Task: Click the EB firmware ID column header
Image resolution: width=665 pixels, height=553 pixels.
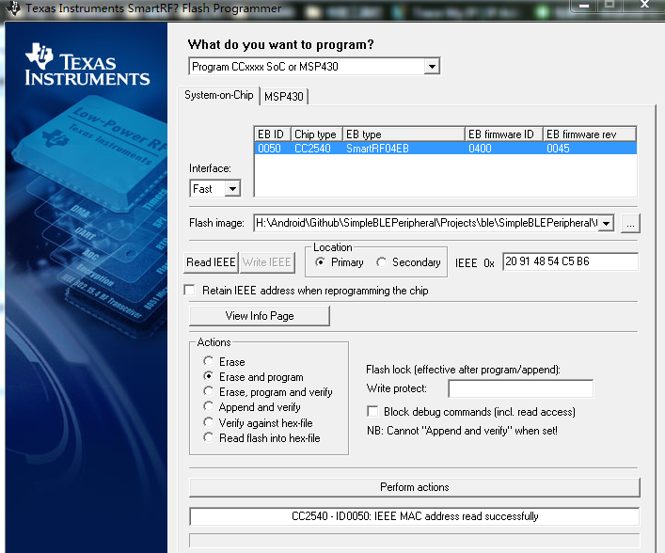Action: pyautogui.click(x=504, y=134)
